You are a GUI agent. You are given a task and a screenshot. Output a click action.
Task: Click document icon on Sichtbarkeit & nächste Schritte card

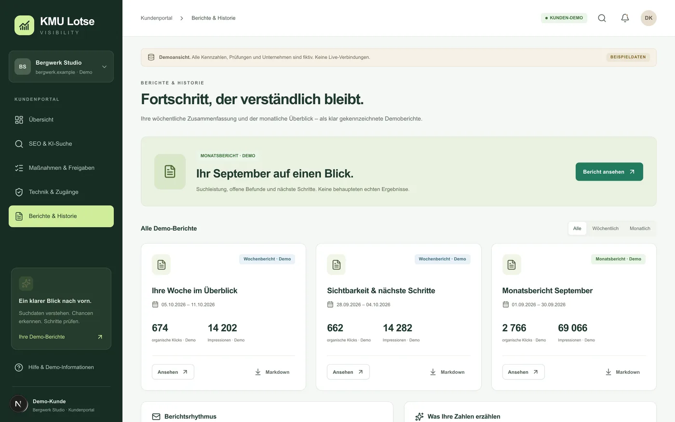[x=337, y=264]
